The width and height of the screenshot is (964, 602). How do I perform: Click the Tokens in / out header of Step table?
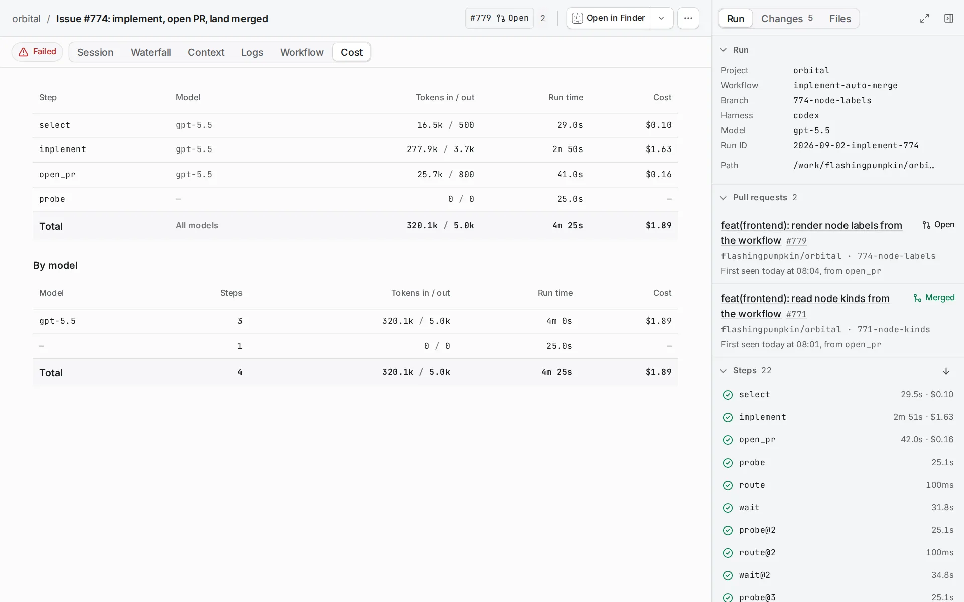click(x=445, y=98)
